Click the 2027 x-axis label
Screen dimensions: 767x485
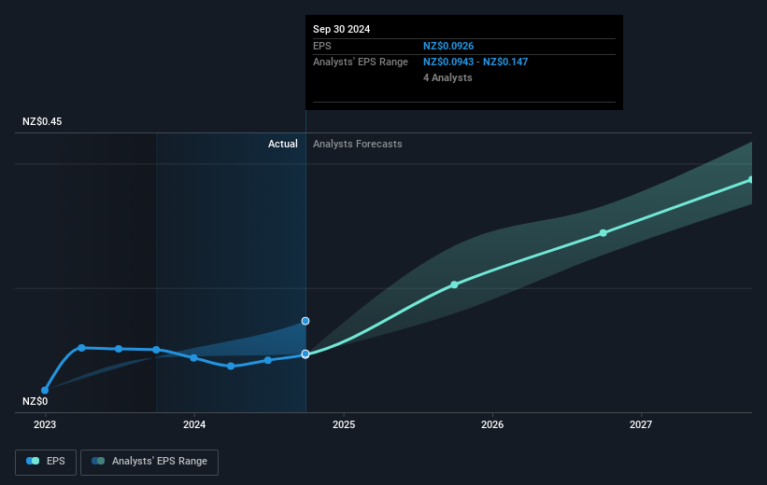[641, 425]
